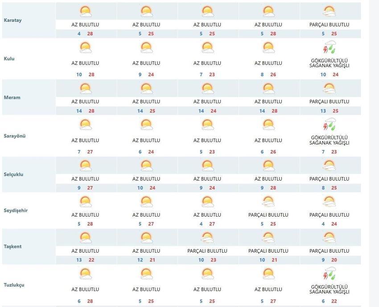Click the Meram district label
The image size is (379, 307).
click(12, 97)
